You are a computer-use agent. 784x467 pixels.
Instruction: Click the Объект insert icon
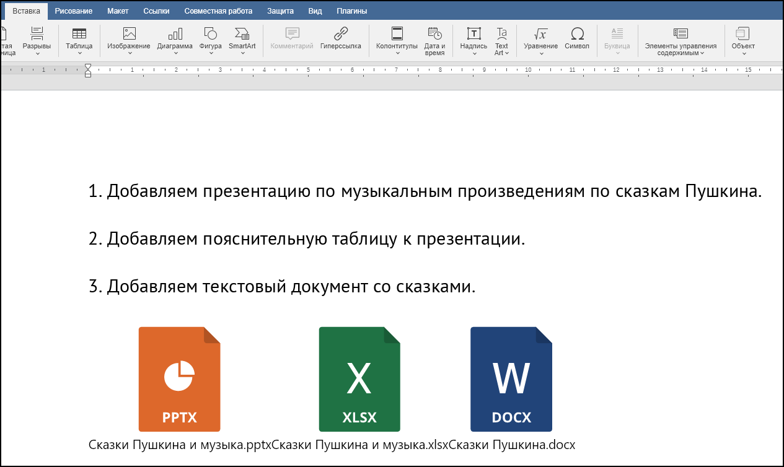(x=743, y=33)
